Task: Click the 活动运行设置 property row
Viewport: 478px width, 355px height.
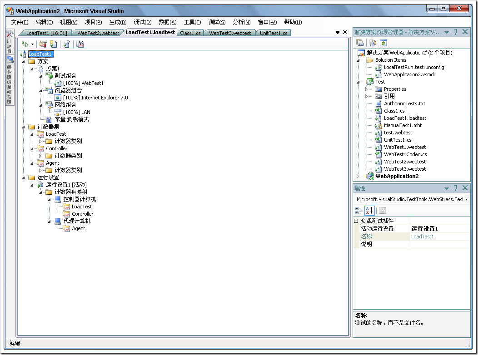Action: 412,229
